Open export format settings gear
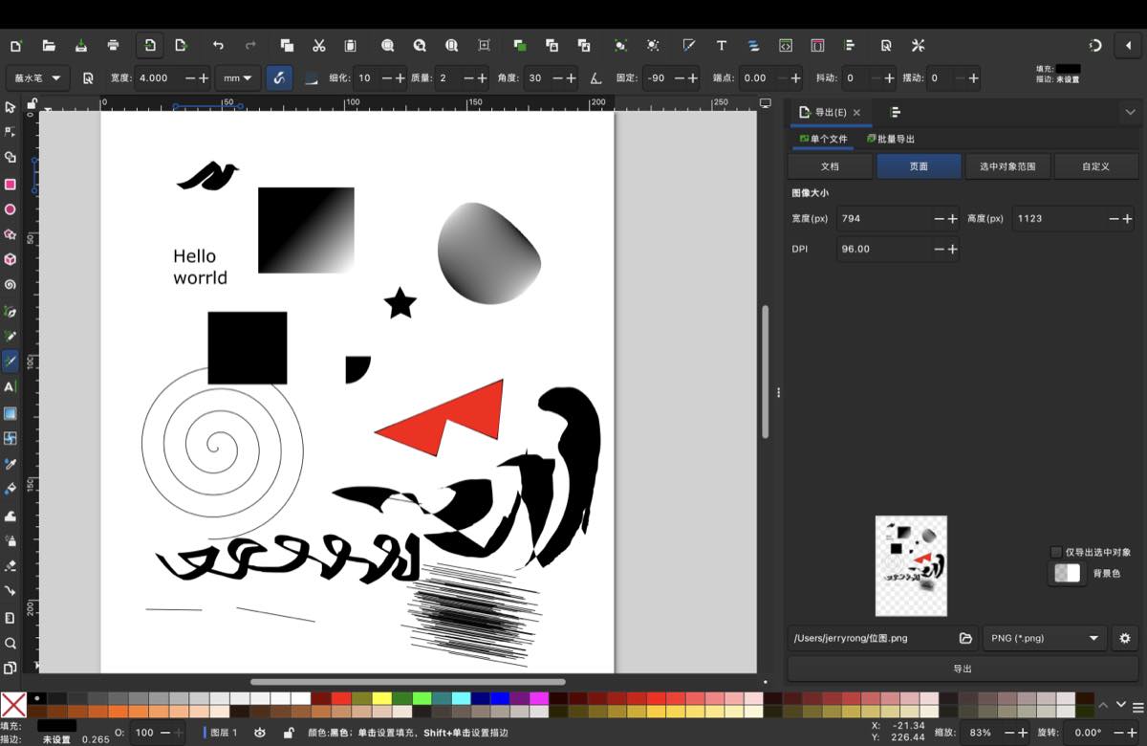This screenshot has height=746, width=1147. 1125,638
